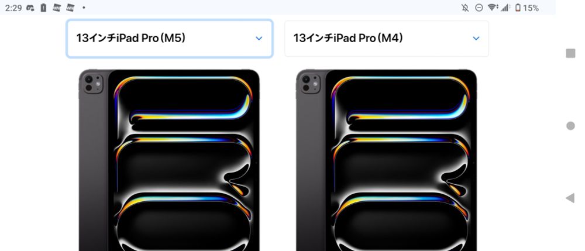The height and width of the screenshot is (251, 585).
Task: Tap the triangle Back navigation button
Action: click(x=570, y=198)
